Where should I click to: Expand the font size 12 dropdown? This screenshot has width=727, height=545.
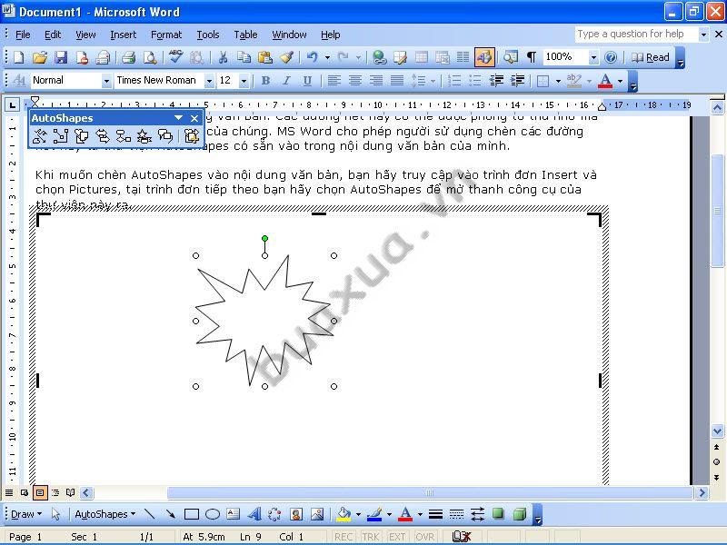pos(244,81)
